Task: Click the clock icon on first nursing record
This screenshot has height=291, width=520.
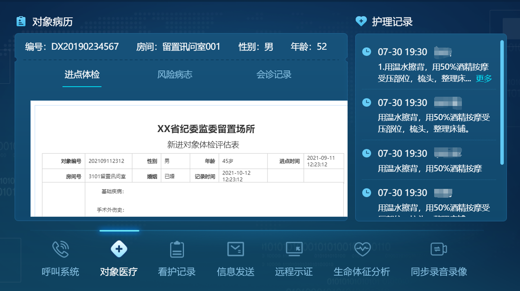Action: pos(366,51)
